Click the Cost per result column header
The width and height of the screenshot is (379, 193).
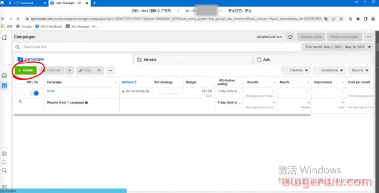(359, 82)
